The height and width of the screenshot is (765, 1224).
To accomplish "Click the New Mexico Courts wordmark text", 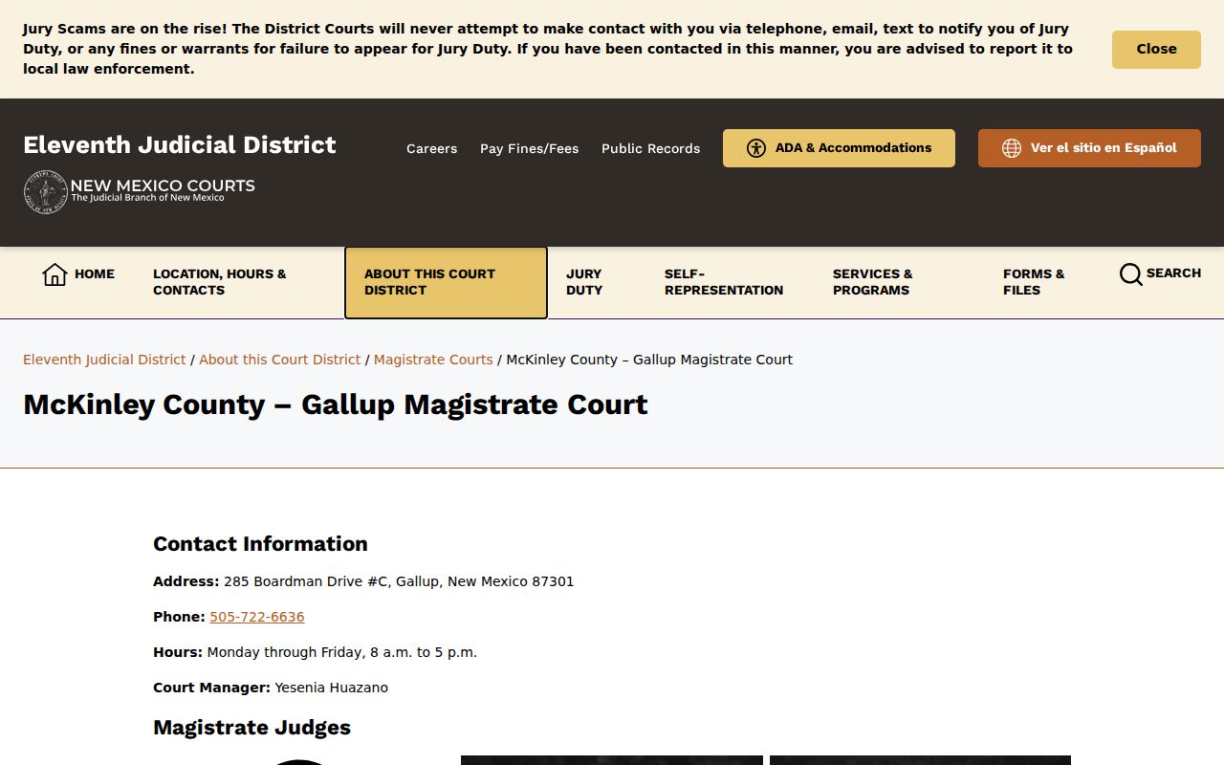I will click(x=163, y=186).
